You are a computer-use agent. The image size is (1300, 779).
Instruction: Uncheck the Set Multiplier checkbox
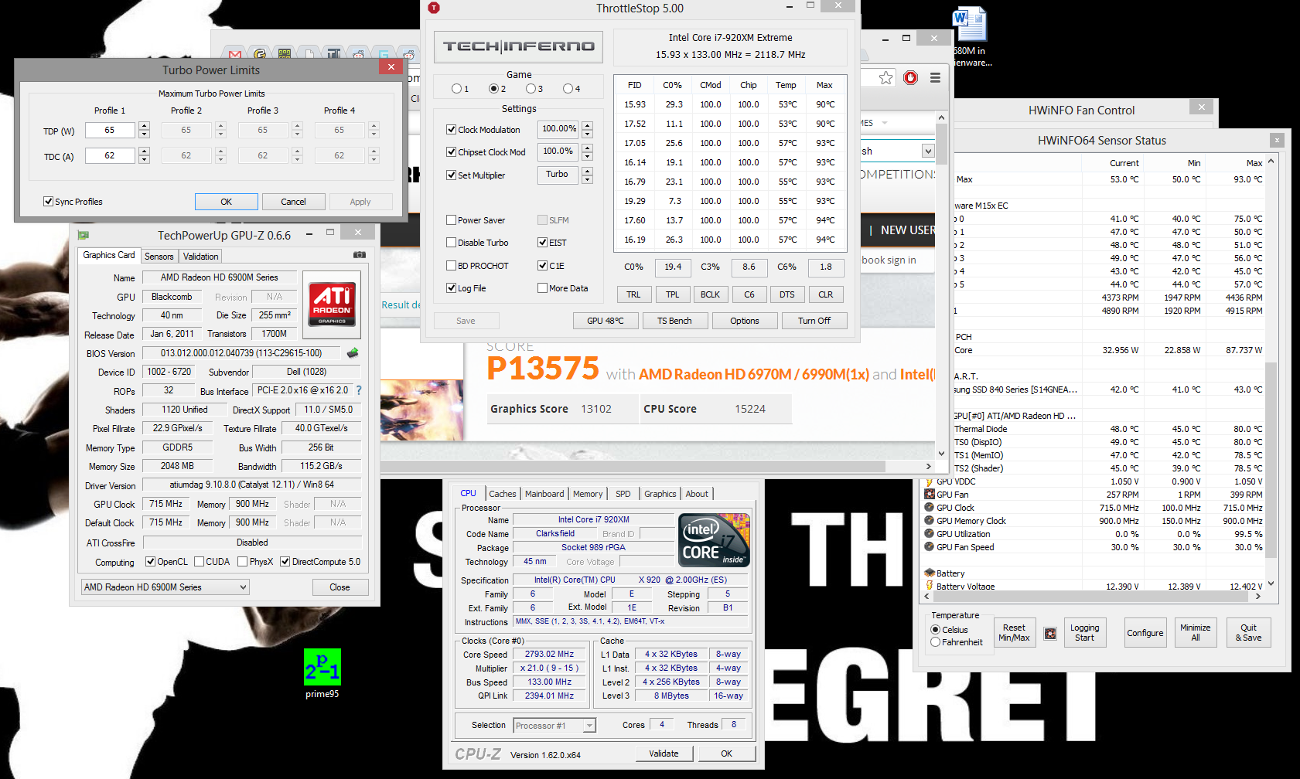click(x=451, y=175)
